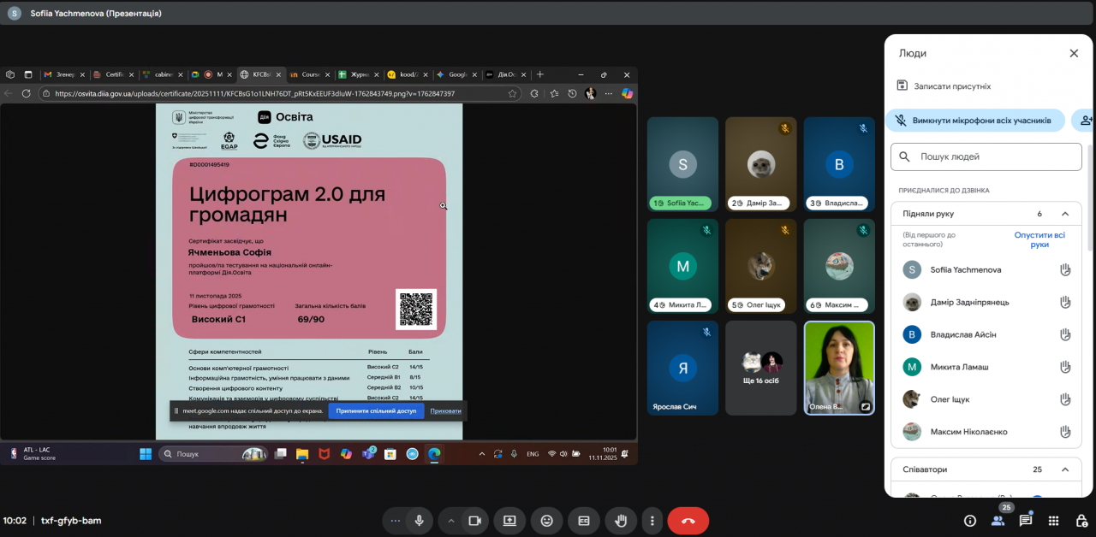1096x537 pixels.
Task: Toggle the microphone in the call bar
Action: tap(420, 520)
